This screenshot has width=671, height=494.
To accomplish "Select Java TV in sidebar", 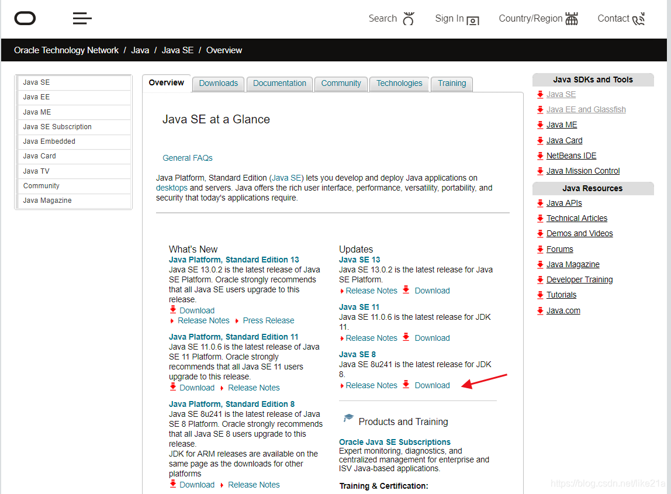I will 74,171.
